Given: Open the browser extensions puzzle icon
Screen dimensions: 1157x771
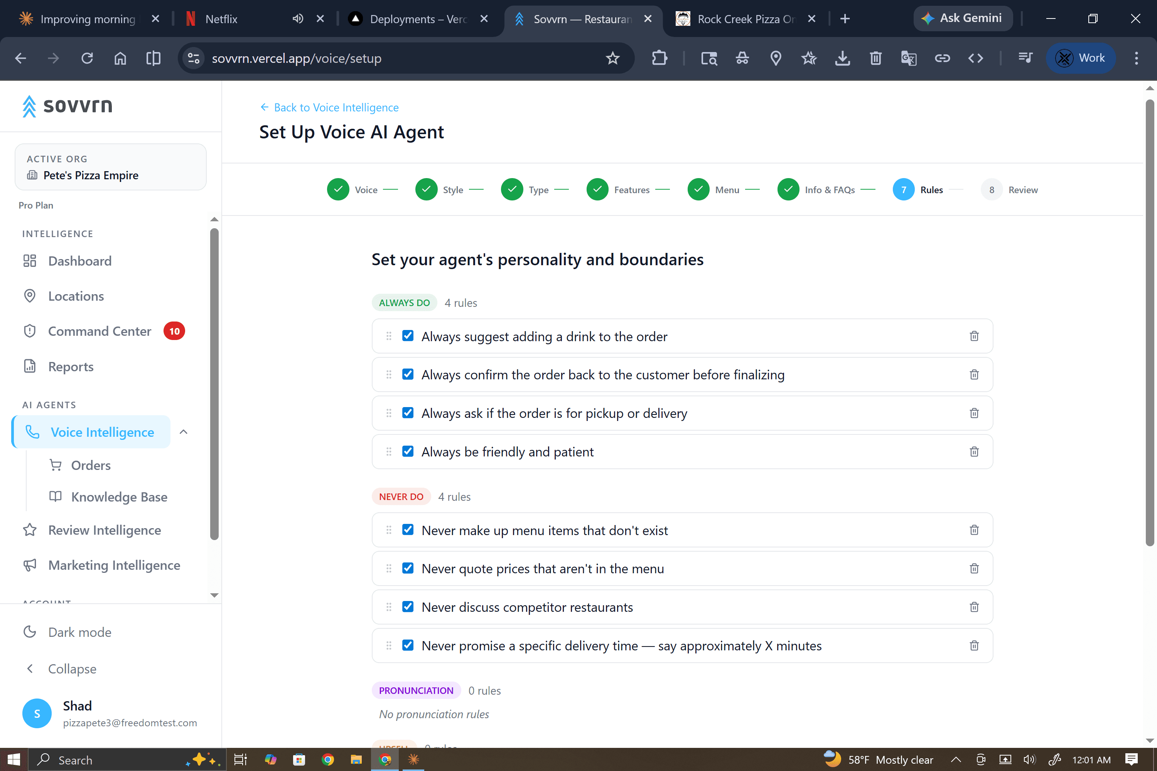Looking at the screenshot, I should (x=659, y=58).
